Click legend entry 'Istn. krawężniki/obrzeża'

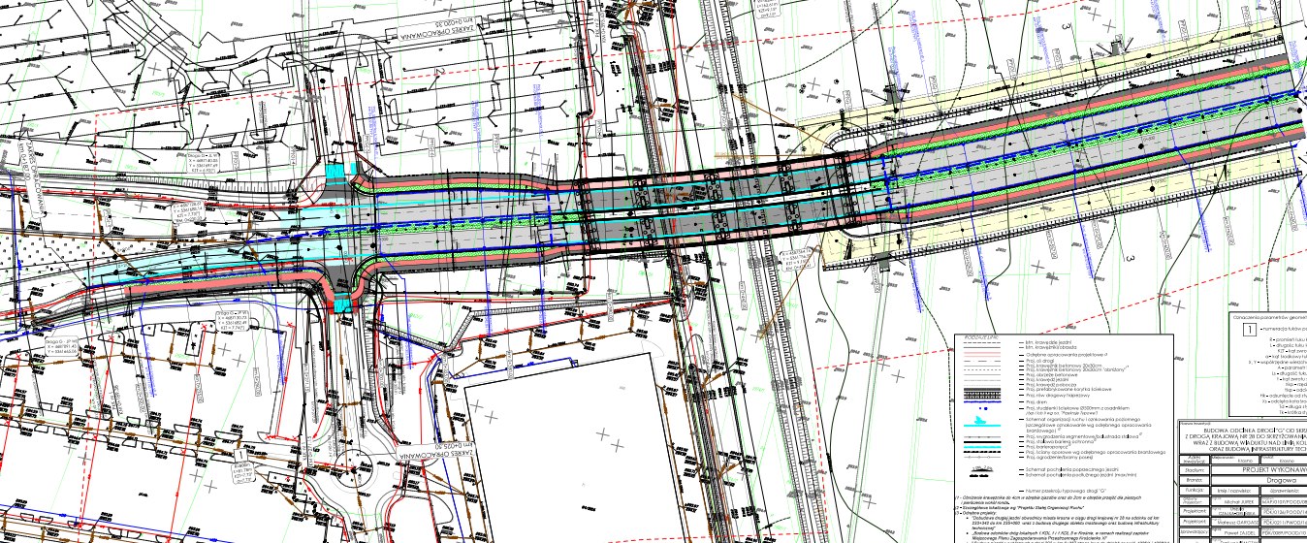[x=1052, y=347]
